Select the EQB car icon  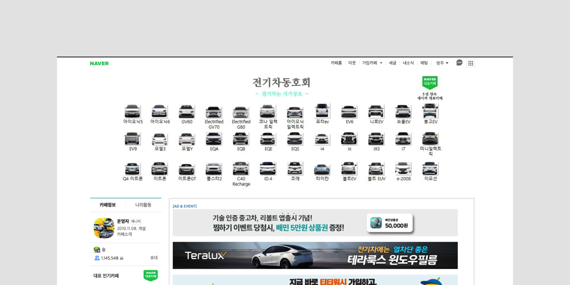(x=241, y=138)
